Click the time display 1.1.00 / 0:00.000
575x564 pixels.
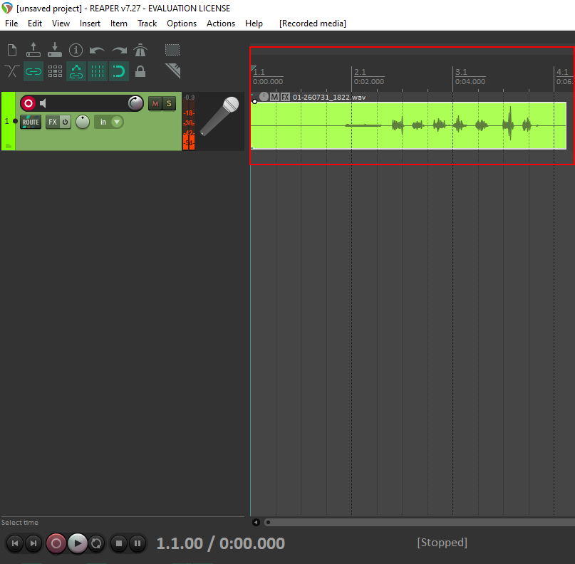(x=220, y=543)
